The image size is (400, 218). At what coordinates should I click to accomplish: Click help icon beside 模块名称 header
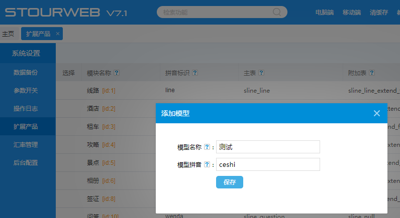(x=117, y=73)
